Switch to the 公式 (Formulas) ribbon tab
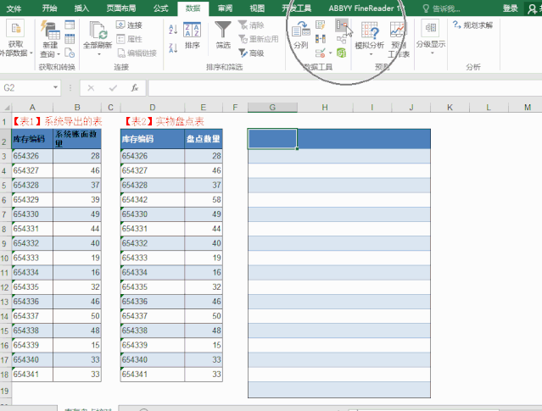Screen dimensions: 542x411 pyautogui.click(x=159, y=8)
